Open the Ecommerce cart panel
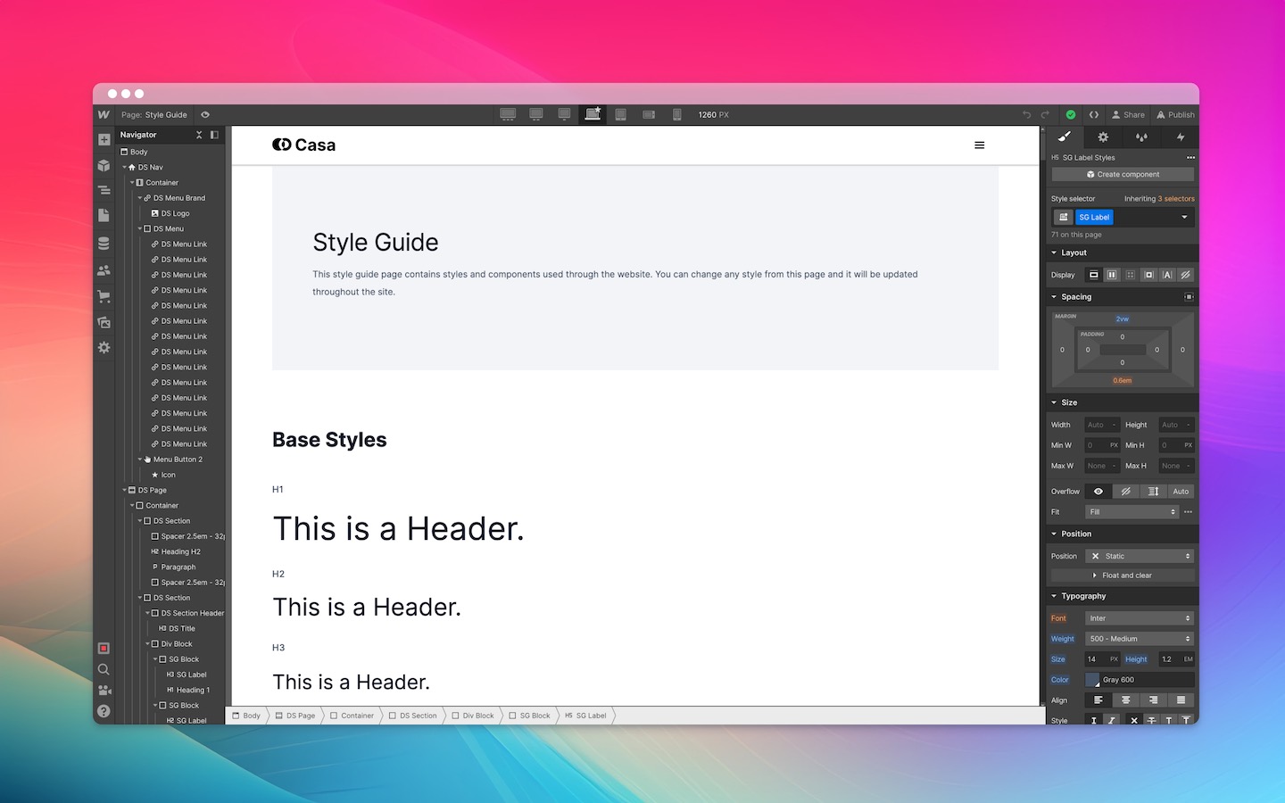 (104, 296)
